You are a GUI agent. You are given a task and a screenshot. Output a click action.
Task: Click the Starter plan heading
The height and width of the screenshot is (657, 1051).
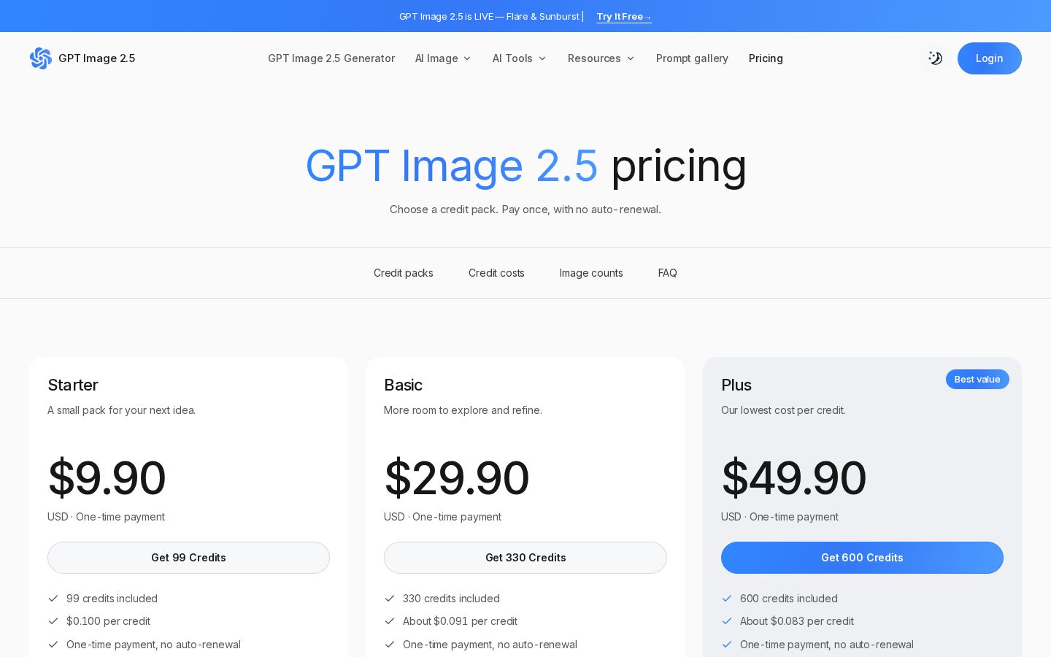73,385
